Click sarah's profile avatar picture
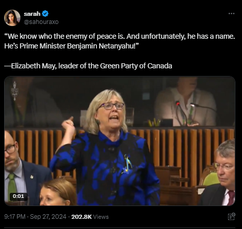The height and width of the screenshot is (229, 242). (x=12, y=18)
